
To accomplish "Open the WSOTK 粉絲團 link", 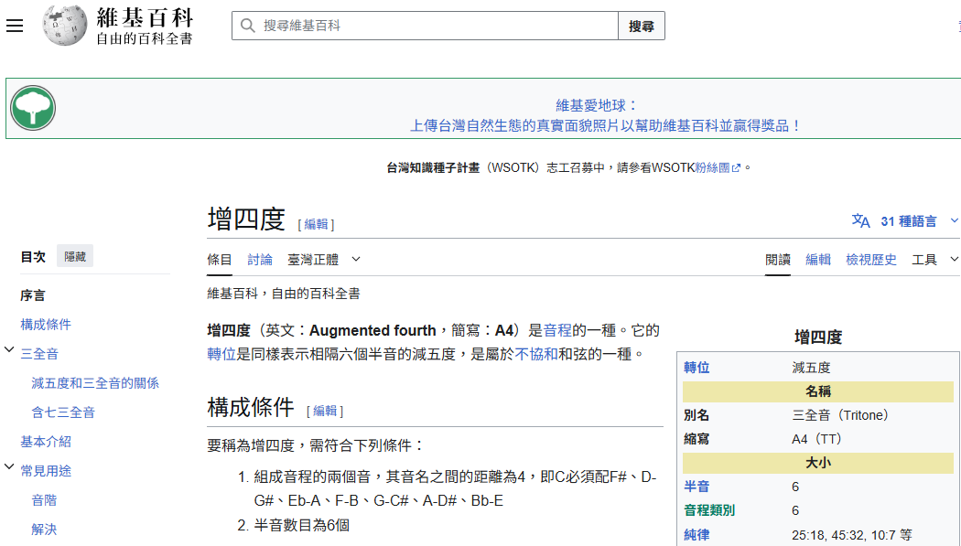I will pyautogui.click(x=713, y=167).
